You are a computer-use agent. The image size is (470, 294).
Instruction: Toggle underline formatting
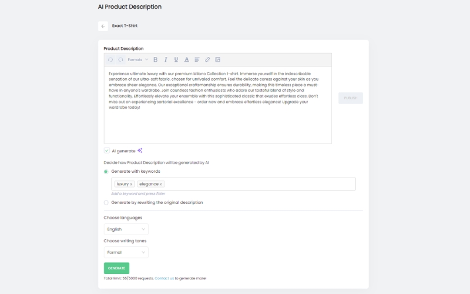click(x=176, y=60)
